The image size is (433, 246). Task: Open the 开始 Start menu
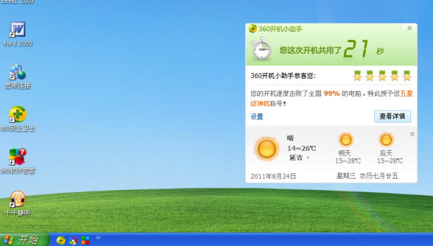(x=24, y=239)
